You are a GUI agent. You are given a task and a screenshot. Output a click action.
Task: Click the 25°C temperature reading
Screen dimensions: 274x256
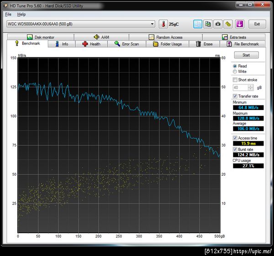(x=174, y=24)
